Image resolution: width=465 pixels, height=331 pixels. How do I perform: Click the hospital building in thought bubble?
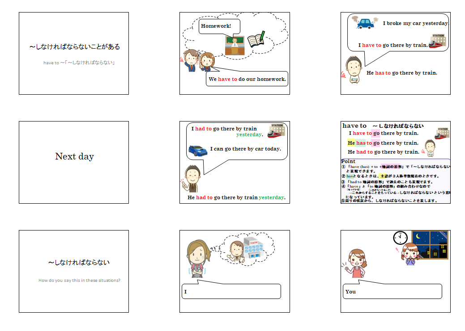[253, 248]
